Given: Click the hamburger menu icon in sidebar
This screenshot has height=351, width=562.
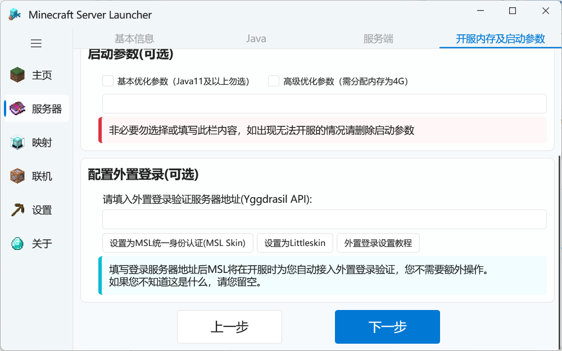Looking at the screenshot, I should tap(37, 43).
